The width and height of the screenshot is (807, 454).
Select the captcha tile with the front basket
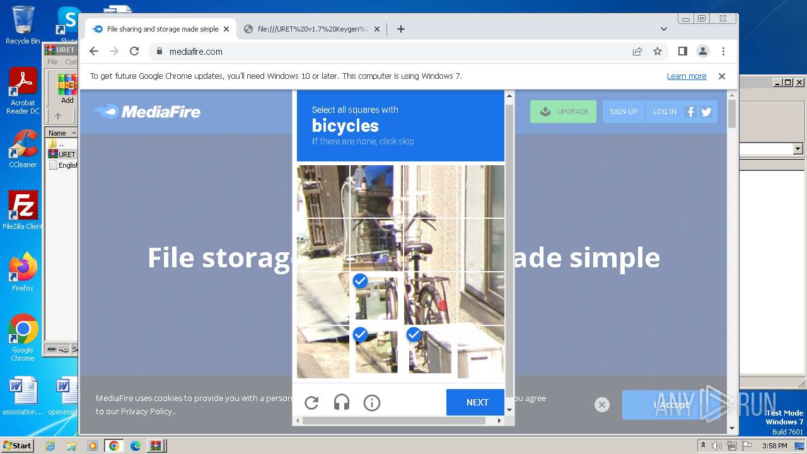pyautogui.click(x=376, y=245)
